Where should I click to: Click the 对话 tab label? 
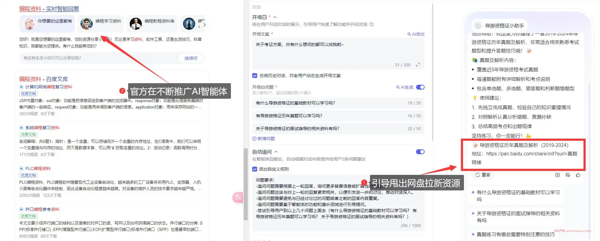coord(256,7)
